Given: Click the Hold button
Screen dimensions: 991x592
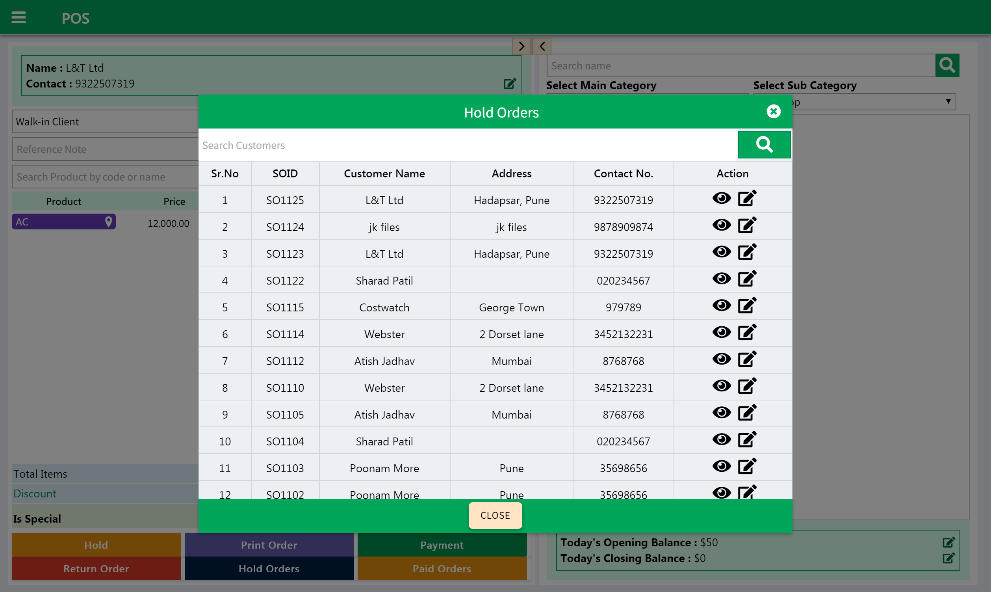Looking at the screenshot, I should coord(96,545).
